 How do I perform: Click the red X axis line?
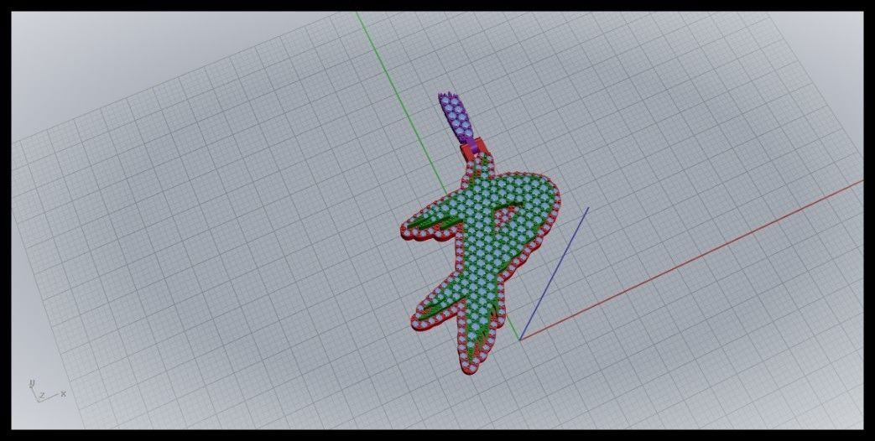pyautogui.click(x=690, y=261)
